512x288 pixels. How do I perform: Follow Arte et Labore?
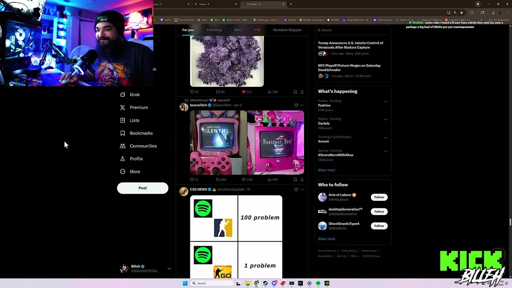click(379, 197)
